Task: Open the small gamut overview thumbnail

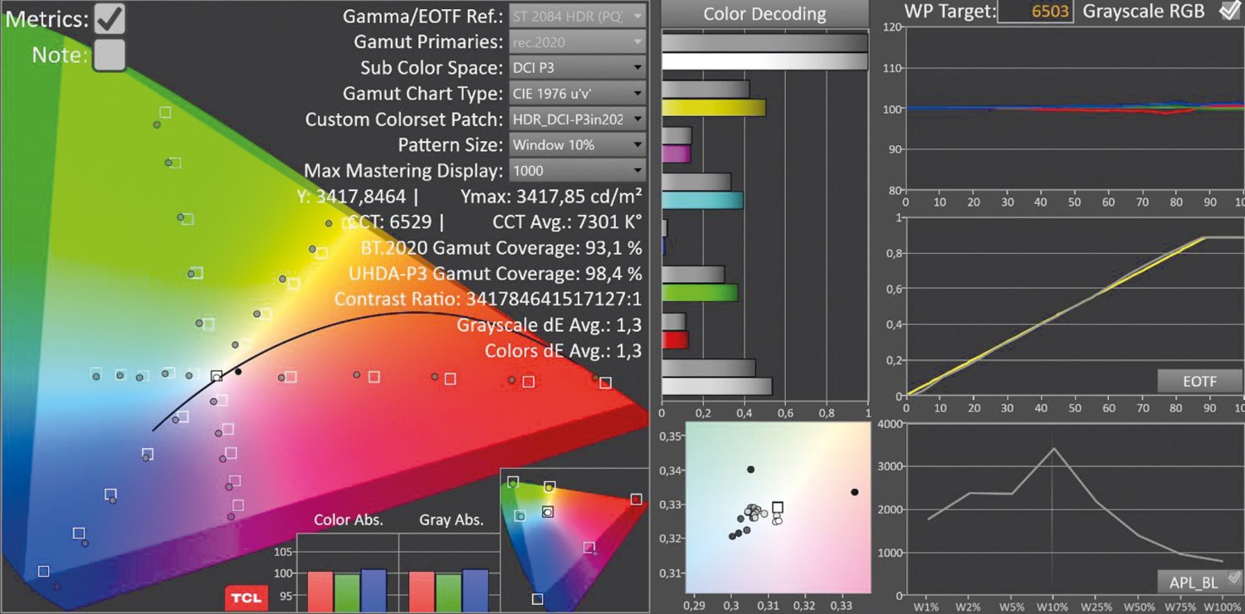Action: click(574, 539)
